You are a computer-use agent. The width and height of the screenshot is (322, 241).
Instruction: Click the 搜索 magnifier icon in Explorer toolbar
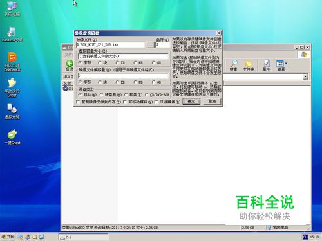(x=234, y=66)
